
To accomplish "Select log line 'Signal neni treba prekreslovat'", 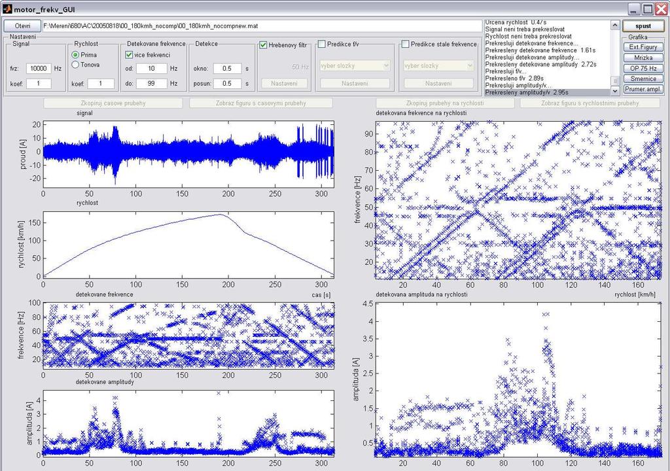I will [548, 29].
